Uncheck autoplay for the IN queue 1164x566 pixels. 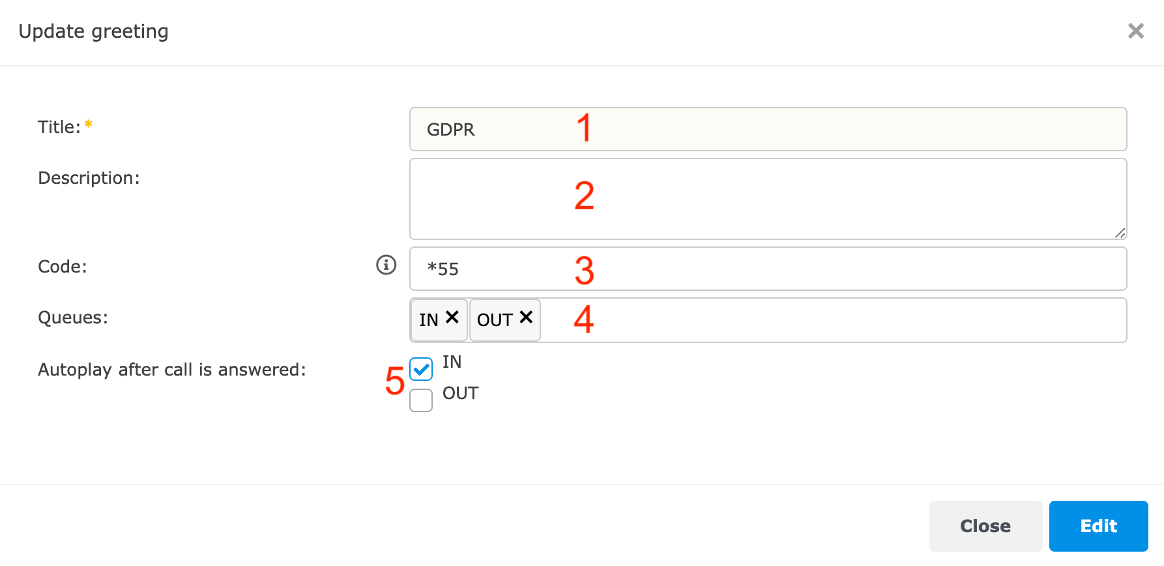click(421, 369)
